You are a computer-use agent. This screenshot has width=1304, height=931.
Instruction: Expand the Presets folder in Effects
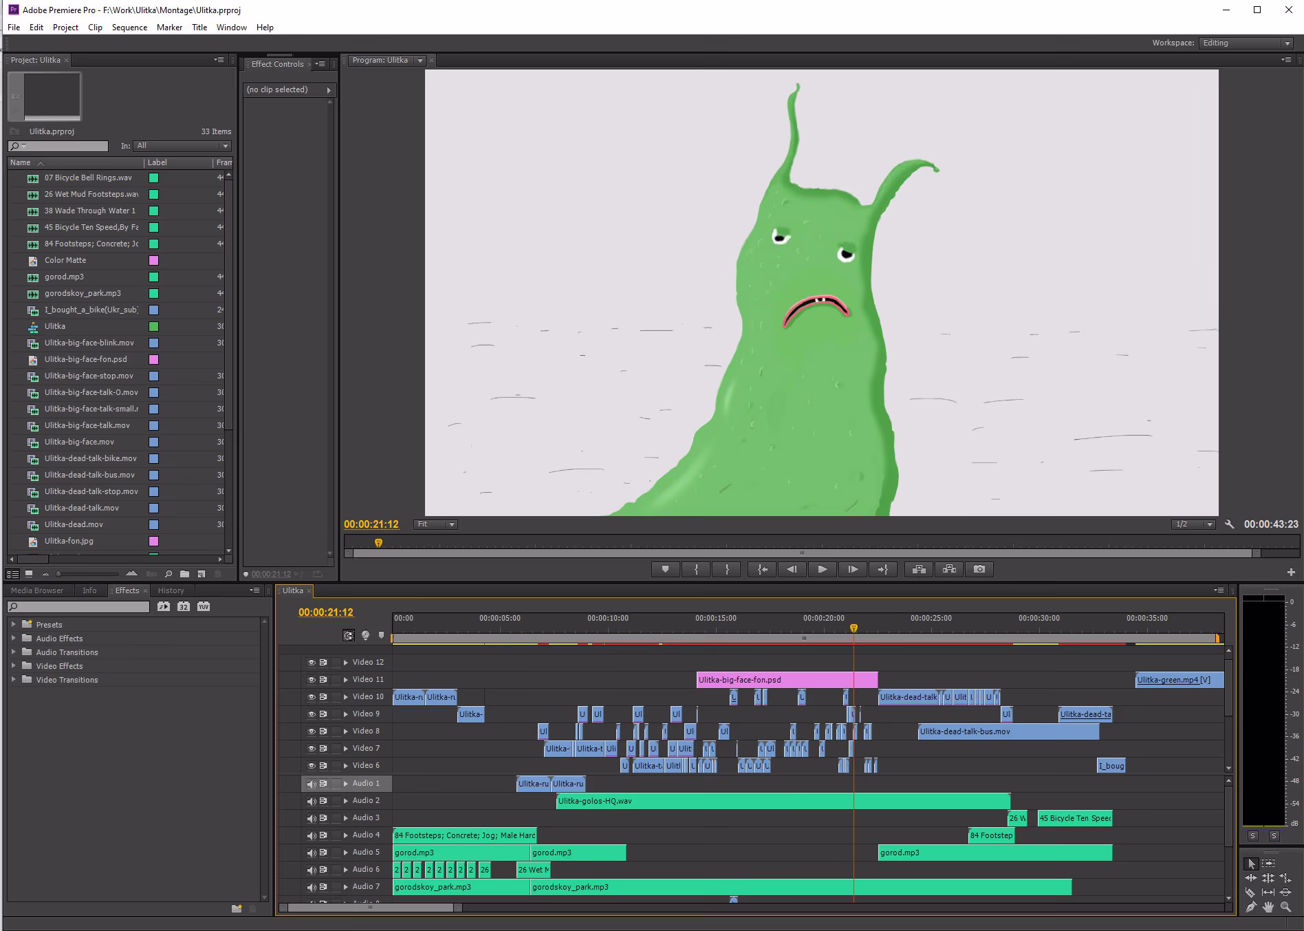(13, 624)
